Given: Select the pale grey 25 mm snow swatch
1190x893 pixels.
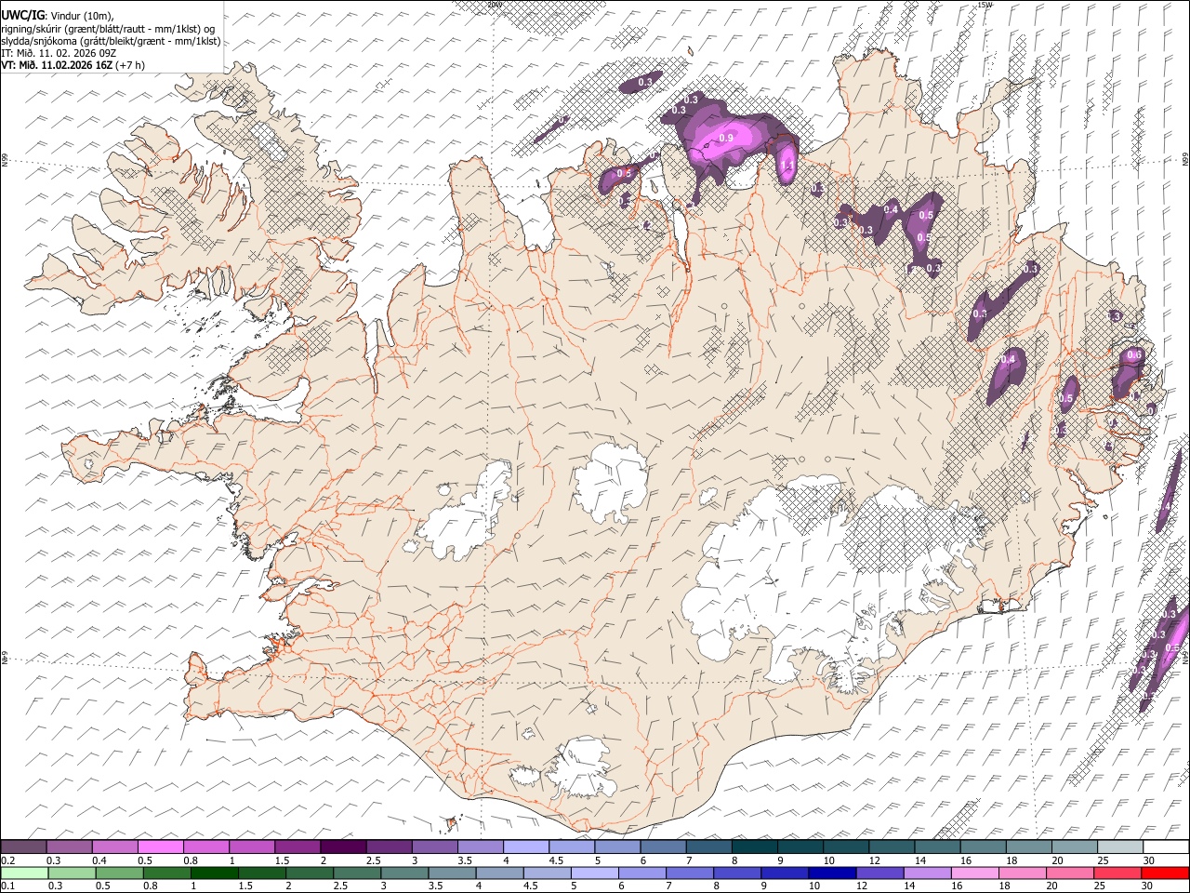Looking at the screenshot, I should [x=1120, y=847].
